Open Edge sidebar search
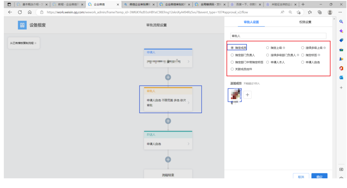Image resolution: width=347 pixels, height=188 pixels. pos(341,22)
